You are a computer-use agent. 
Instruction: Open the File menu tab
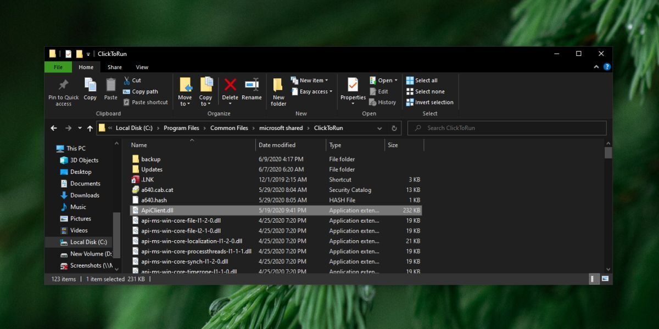(58, 67)
